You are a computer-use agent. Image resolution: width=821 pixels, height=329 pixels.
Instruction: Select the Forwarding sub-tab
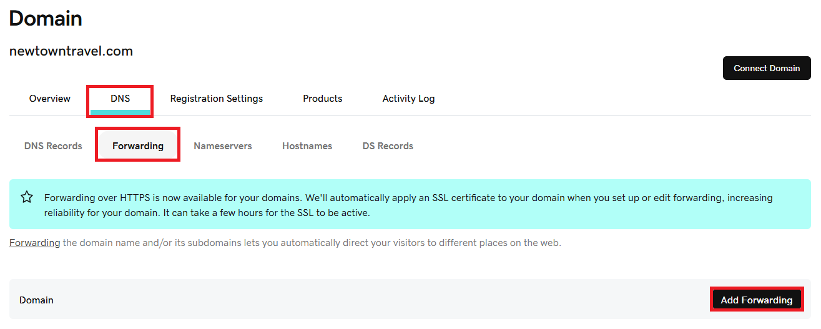(x=138, y=146)
